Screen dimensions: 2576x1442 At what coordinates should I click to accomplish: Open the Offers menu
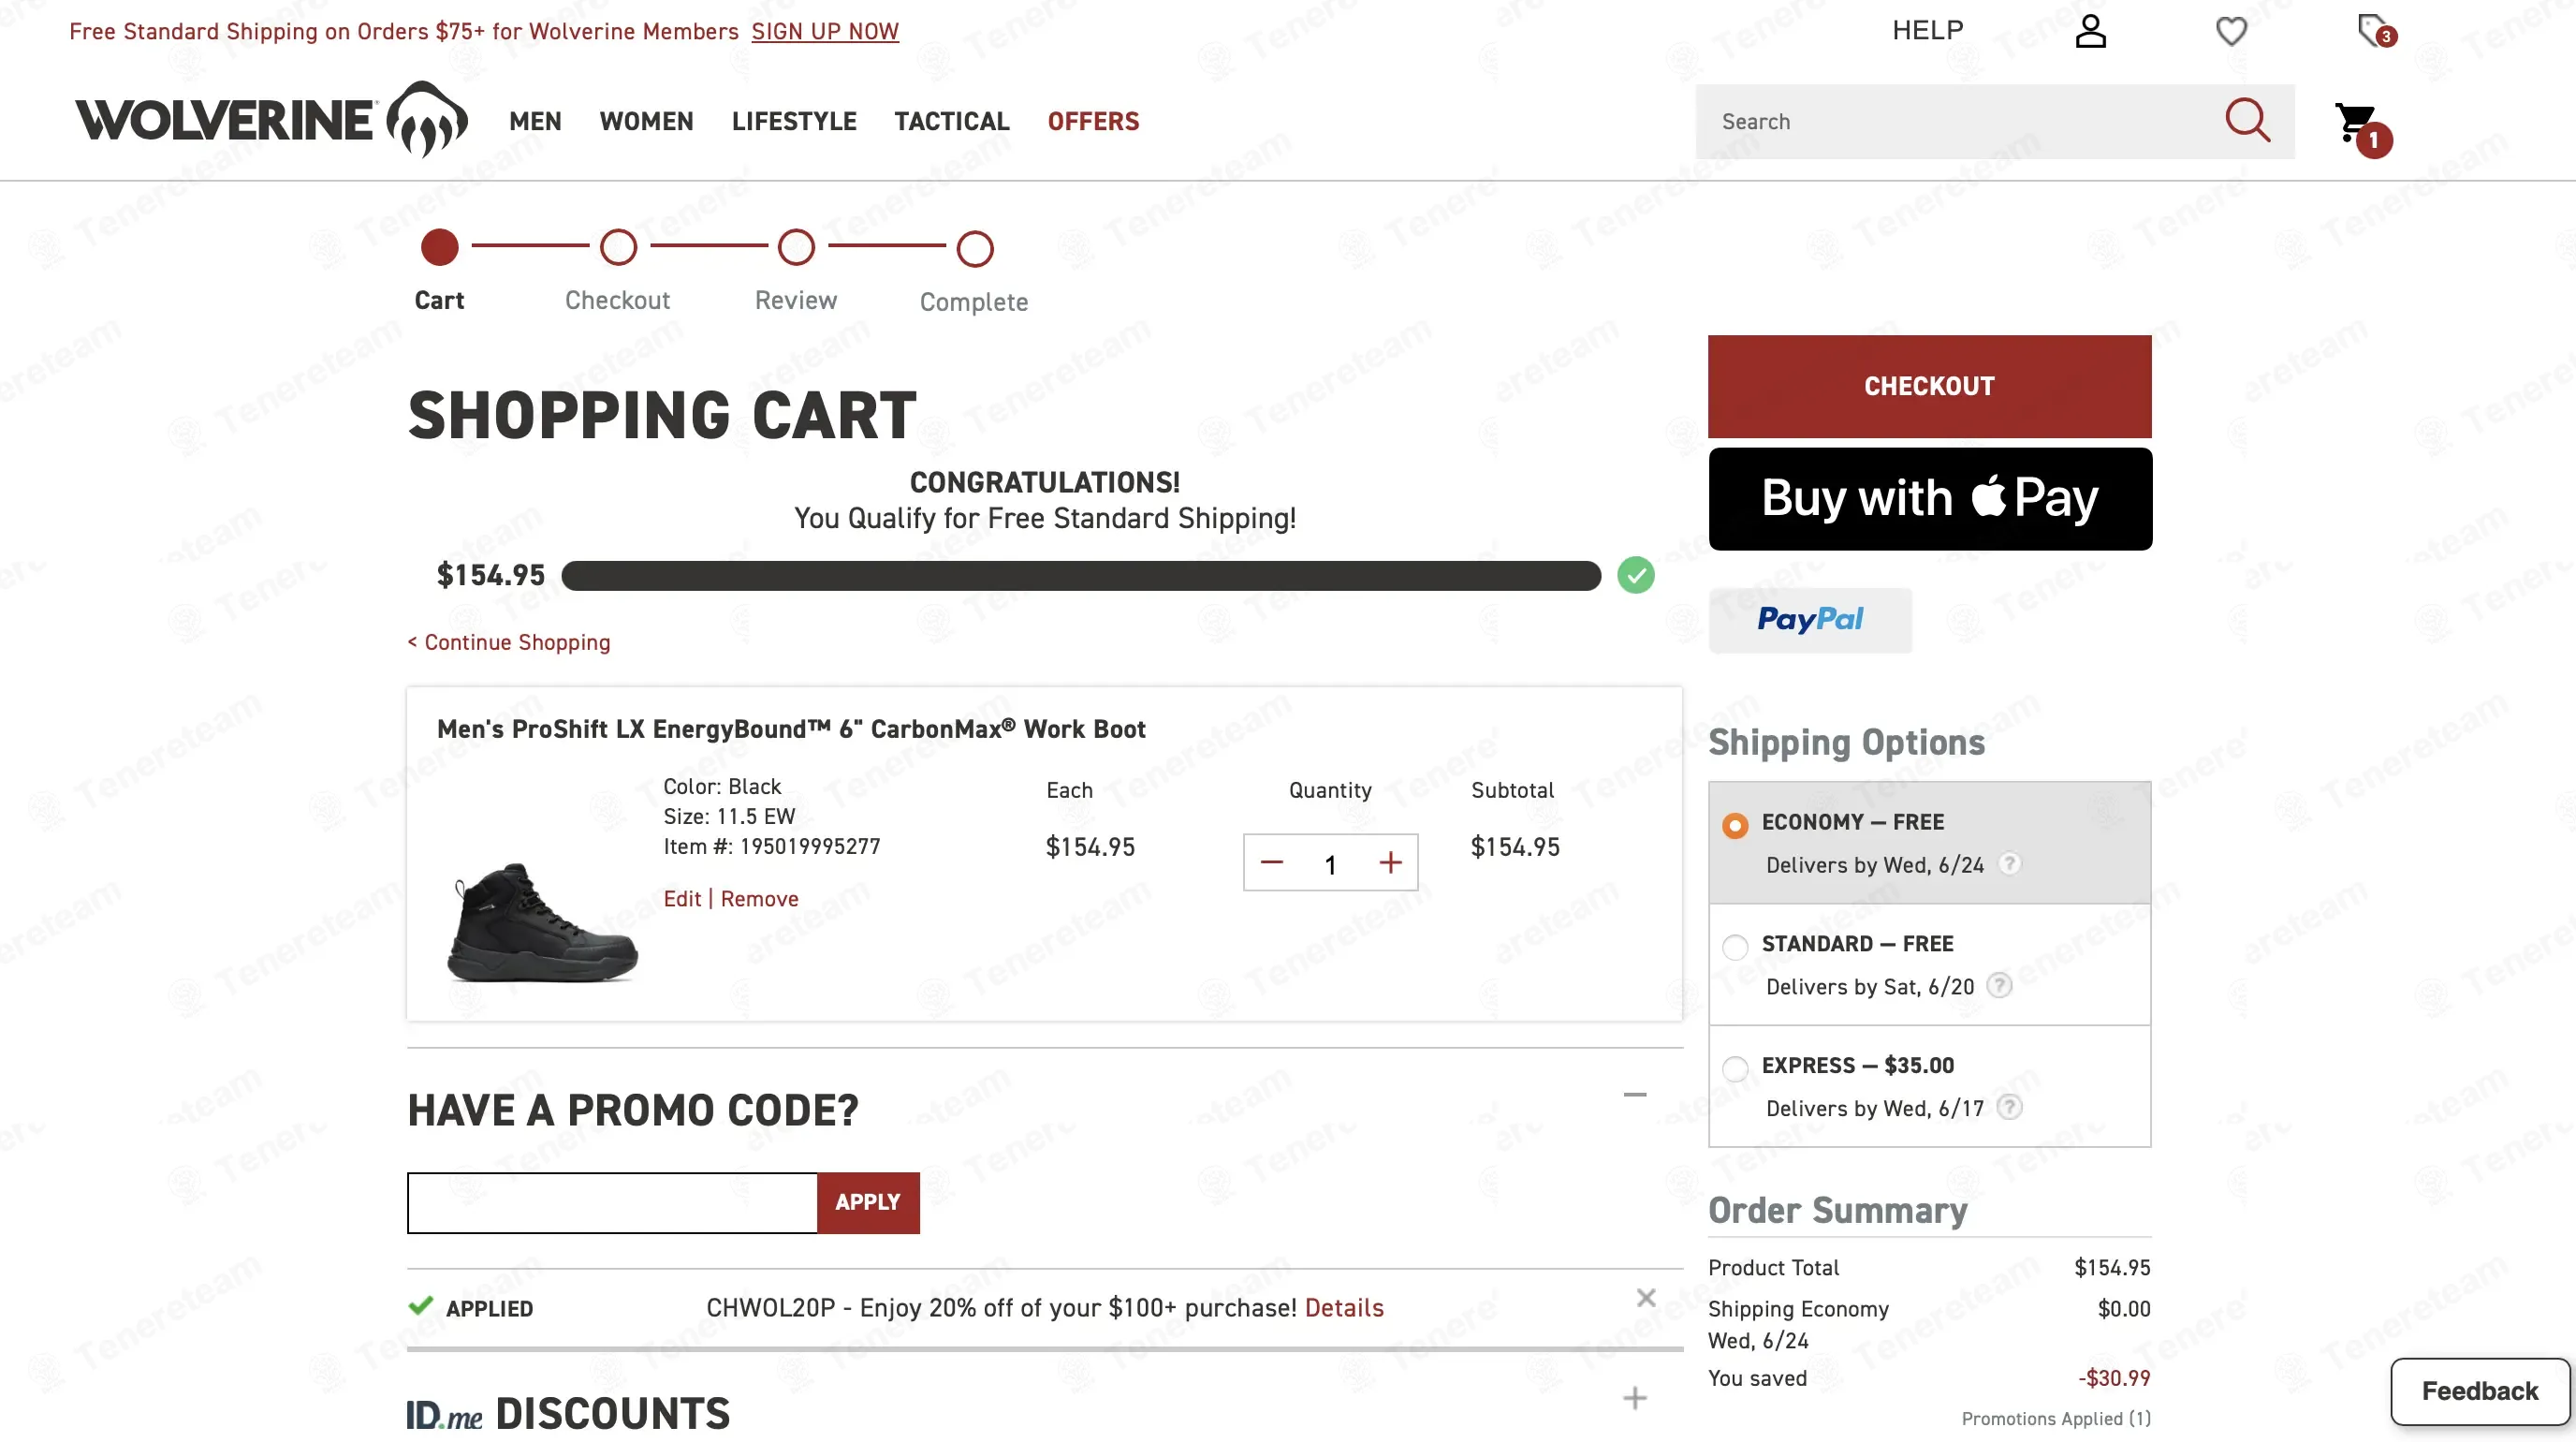point(1093,121)
